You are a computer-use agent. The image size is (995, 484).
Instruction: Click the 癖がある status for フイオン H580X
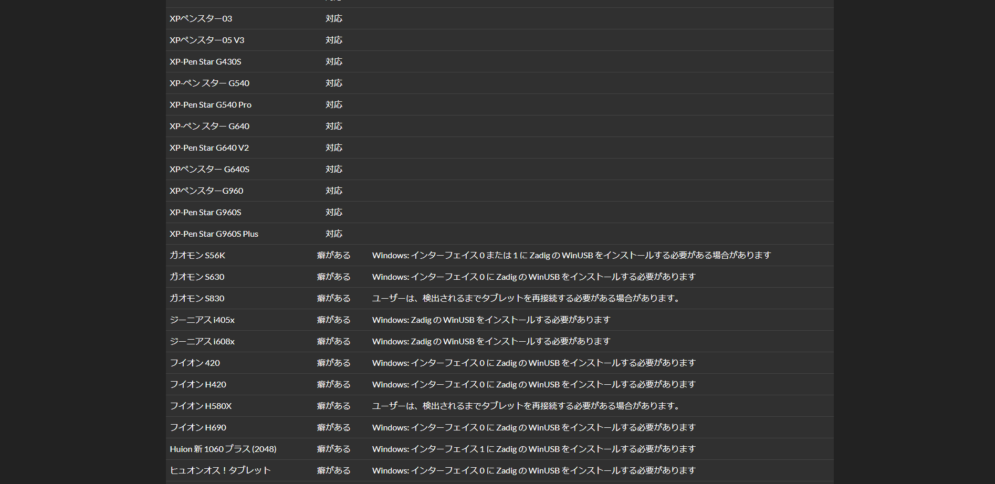tap(333, 406)
